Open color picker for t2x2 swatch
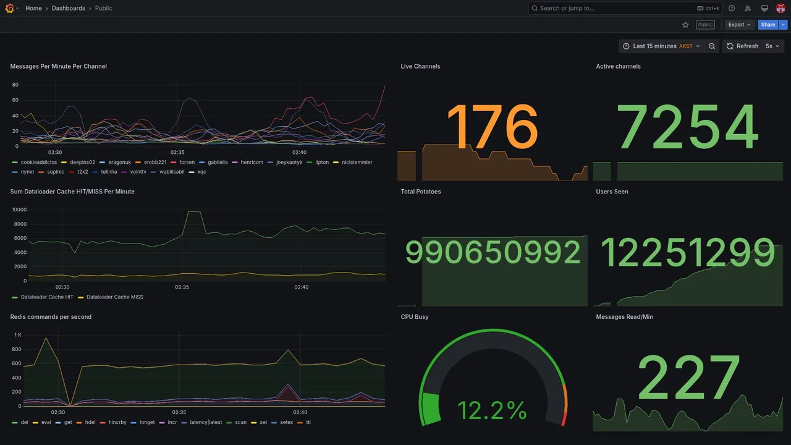791x445 pixels. pyautogui.click(x=72, y=172)
